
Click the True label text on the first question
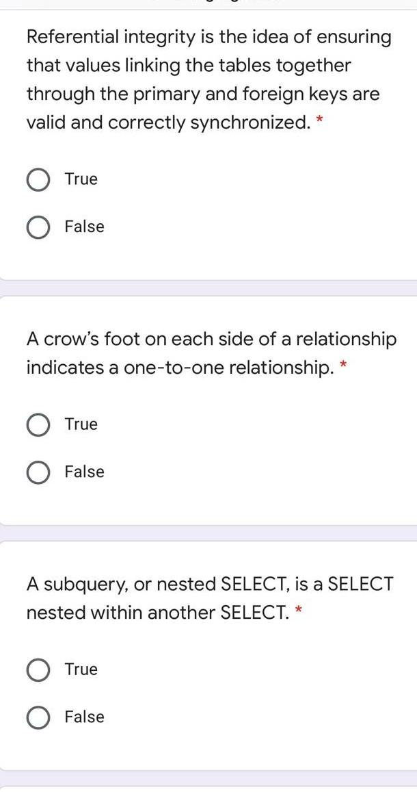[81, 179]
